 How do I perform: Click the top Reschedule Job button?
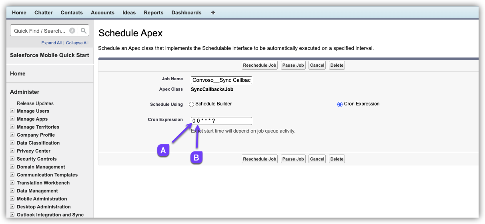click(260, 65)
